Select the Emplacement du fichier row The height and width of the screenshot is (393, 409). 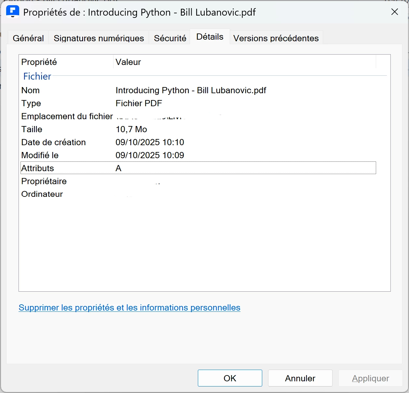pyautogui.click(x=198, y=116)
